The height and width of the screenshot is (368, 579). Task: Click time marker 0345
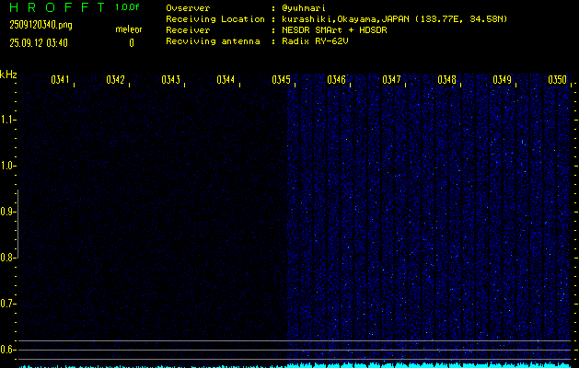point(281,80)
